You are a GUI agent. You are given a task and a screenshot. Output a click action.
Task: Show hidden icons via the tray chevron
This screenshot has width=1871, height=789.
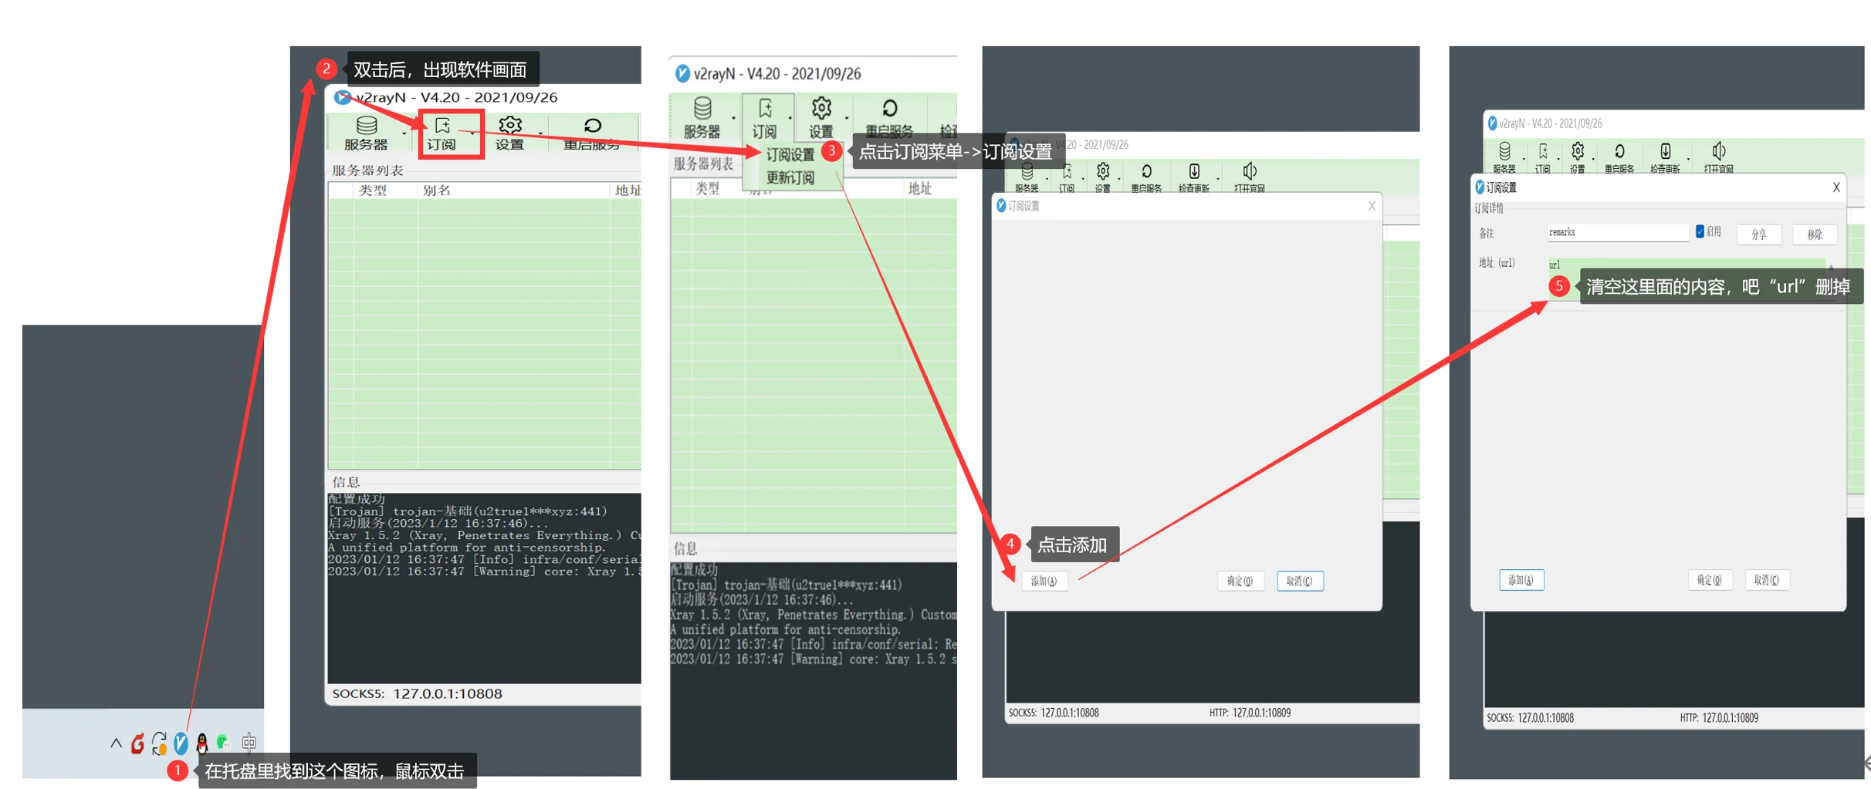coord(116,743)
